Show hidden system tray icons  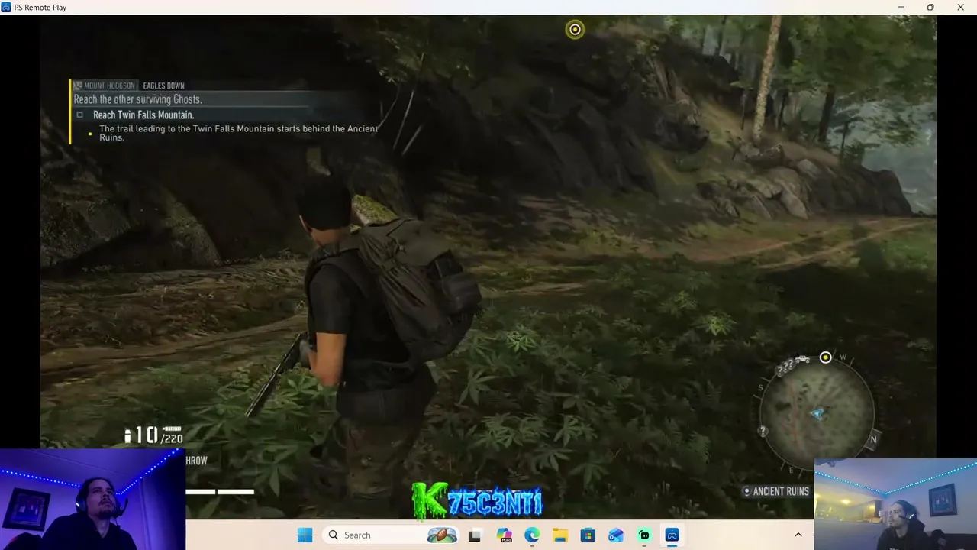pyautogui.click(x=798, y=535)
